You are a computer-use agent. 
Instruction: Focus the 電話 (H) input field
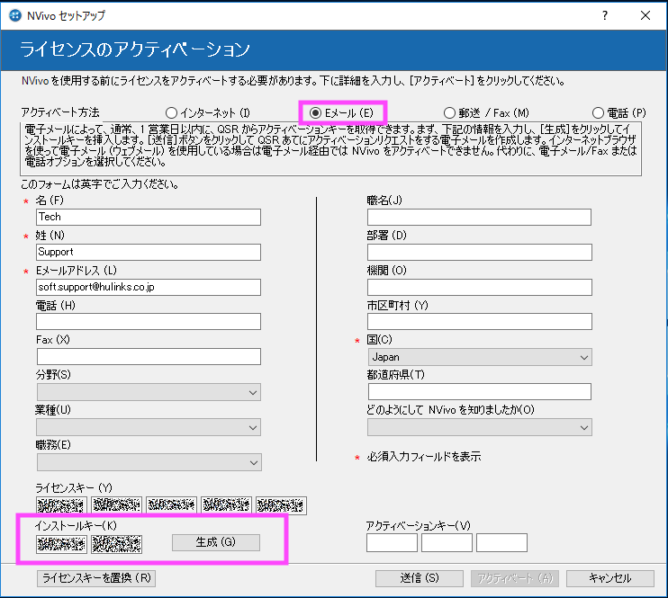149,322
